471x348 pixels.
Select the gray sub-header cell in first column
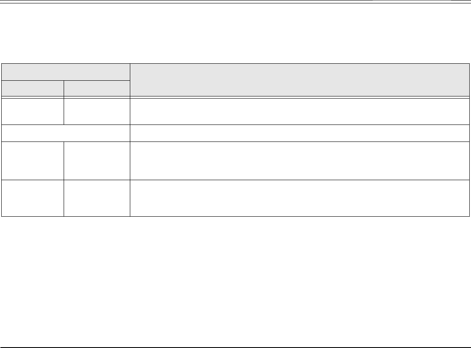(33, 88)
